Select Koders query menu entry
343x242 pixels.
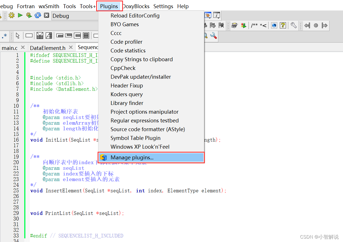click(x=151, y=94)
